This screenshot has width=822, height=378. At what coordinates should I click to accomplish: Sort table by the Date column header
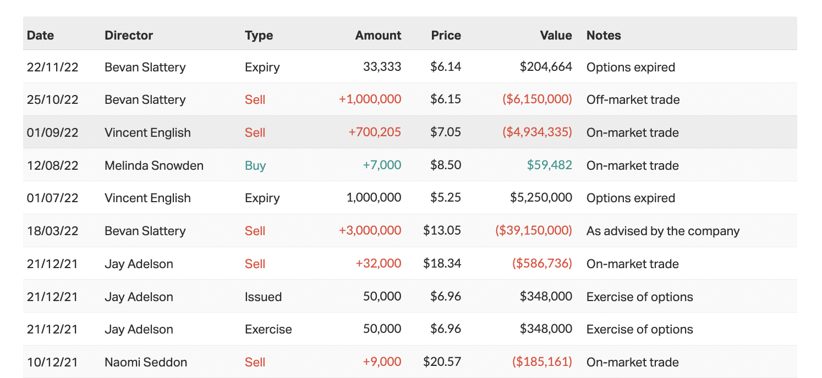41,35
